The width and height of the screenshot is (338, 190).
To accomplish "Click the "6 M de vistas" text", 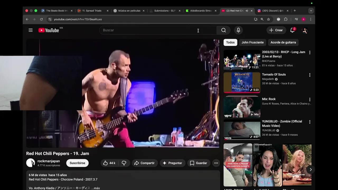I will [38, 175].
